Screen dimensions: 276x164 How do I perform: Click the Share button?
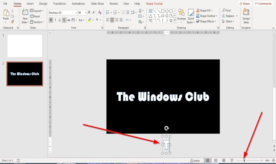tap(245, 4)
